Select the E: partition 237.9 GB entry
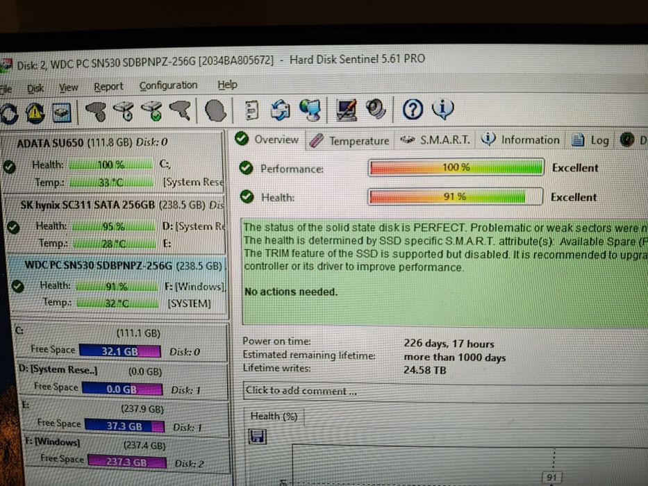 click(125, 418)
